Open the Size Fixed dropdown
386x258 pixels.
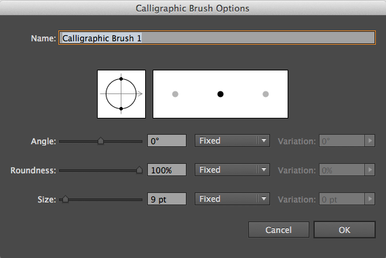pyautogui.click(x=232, y=199)
